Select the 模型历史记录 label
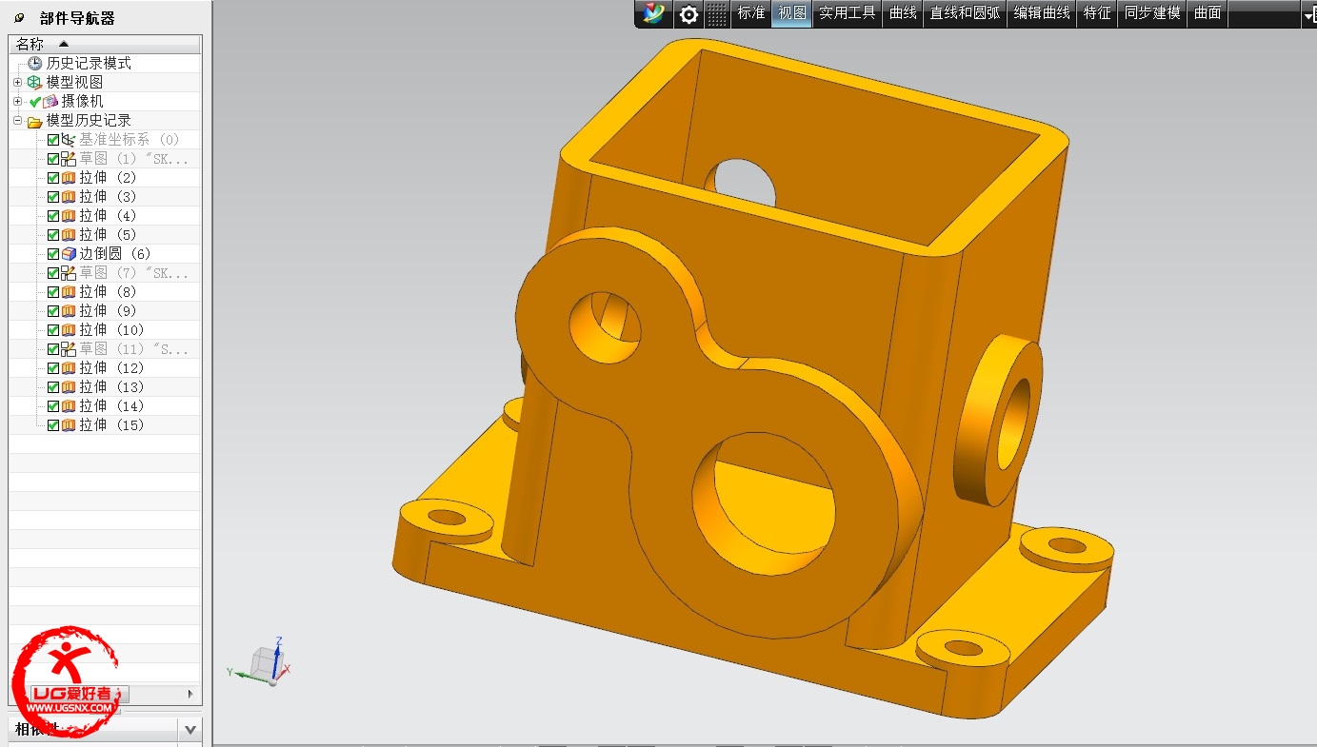The width and height of the screenshot is (1317, 747). (x=89, y=121)
